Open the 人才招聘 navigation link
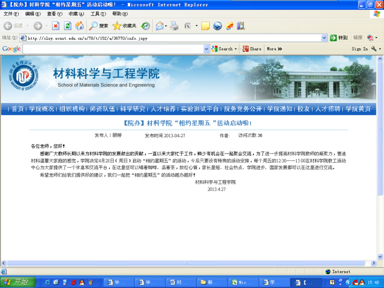384x288 pixels. click(x=327, y=109)
